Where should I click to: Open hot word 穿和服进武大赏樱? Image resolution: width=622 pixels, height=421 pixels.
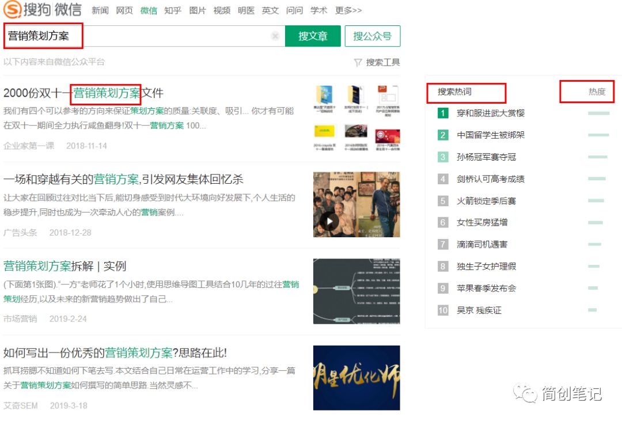pos(491,113)
